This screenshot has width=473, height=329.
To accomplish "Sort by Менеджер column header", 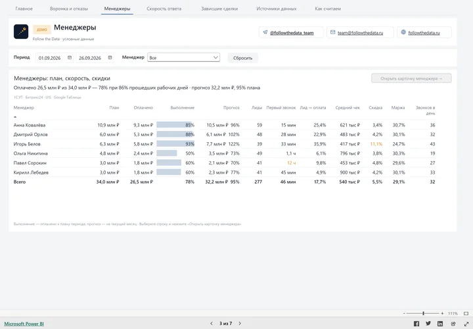I will (24, 107).
